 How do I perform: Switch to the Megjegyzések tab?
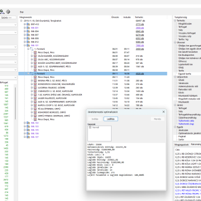(x=181, y=145)
